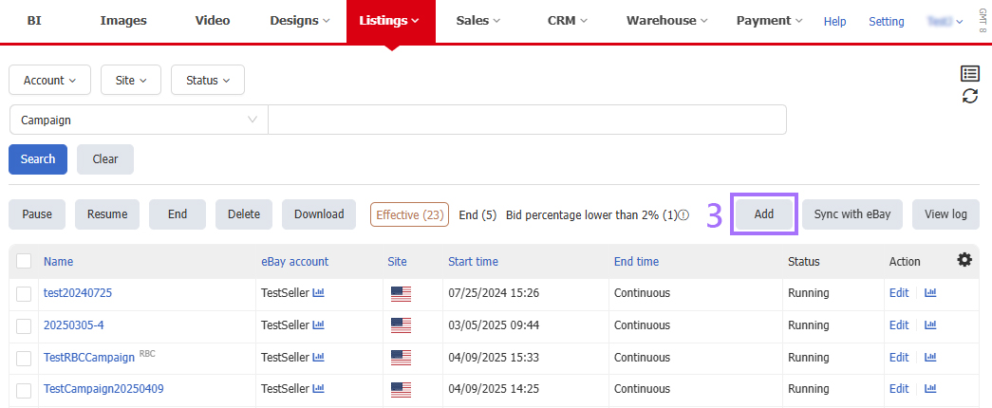Open the Account filter dropdown
Screen dimensions: 992x408
point(50,81)
